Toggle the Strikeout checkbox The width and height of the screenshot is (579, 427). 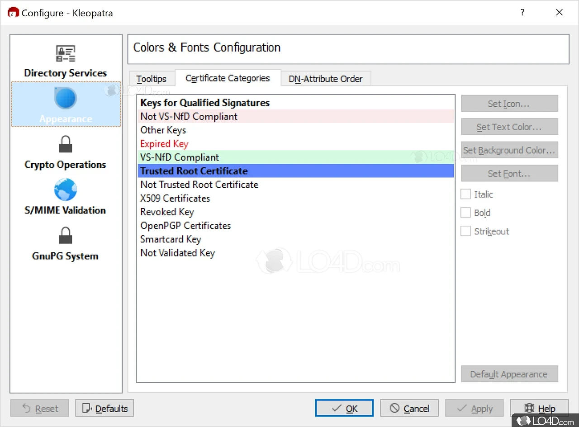tap(465, 231)
